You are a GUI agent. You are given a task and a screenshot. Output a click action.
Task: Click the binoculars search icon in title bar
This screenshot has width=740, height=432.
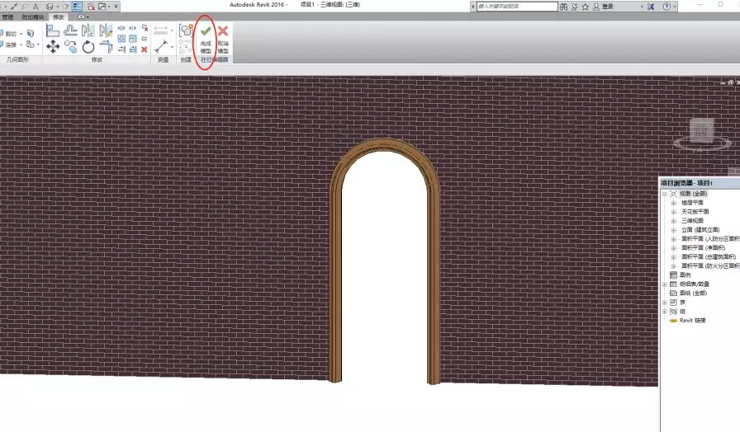(x=563, y=7)
